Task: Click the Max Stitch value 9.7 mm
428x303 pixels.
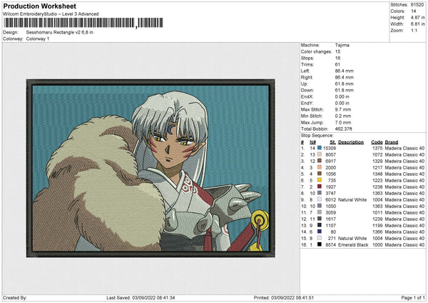Action: [x=343, y=109]
